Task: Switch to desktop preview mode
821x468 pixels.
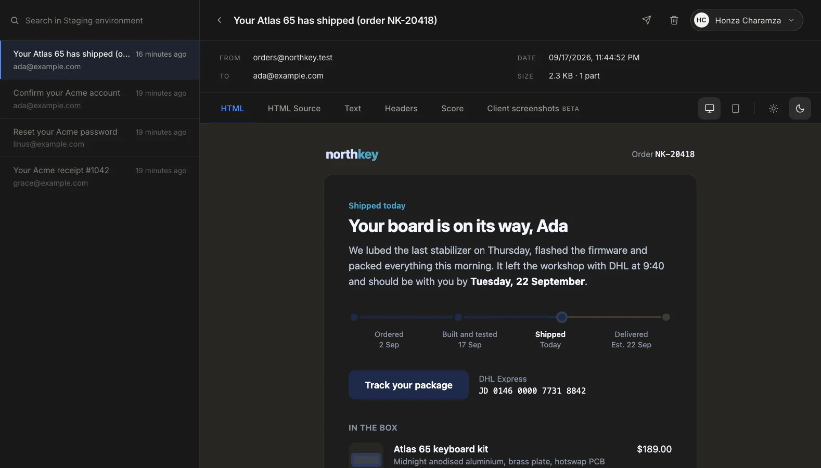Action: coord(709,109)
